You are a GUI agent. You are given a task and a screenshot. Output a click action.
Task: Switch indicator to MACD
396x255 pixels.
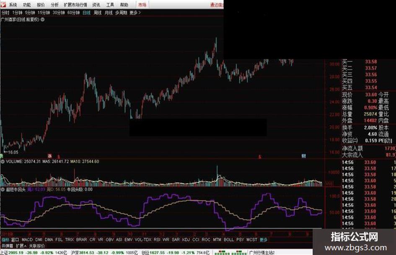pyautogui.click(x=27, y=240)
